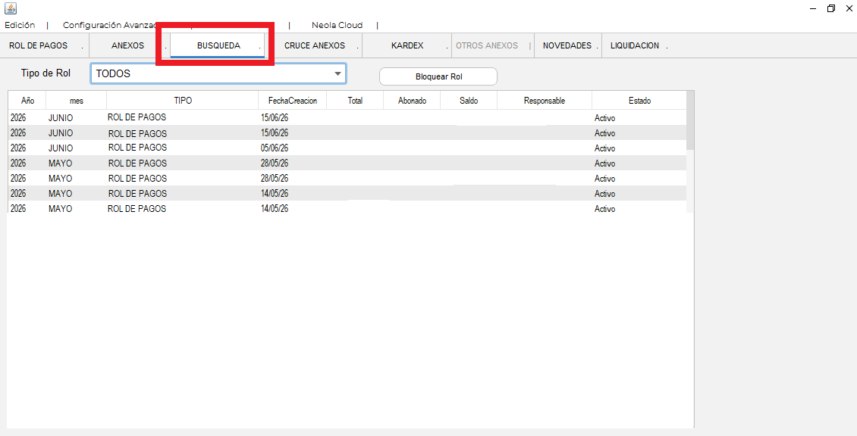The width and height of the screenshot is (857, 436).
Task: Click the Abonado column header
Action: (412, 101)
